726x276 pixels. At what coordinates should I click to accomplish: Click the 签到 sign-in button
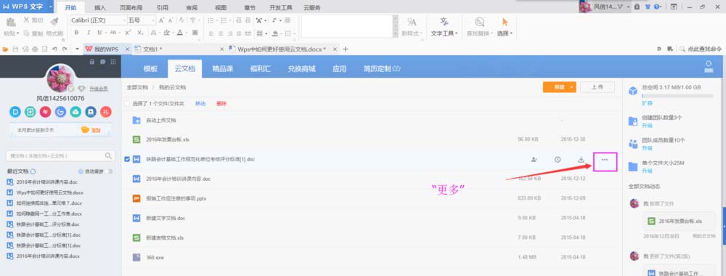[x=91, y=130]
